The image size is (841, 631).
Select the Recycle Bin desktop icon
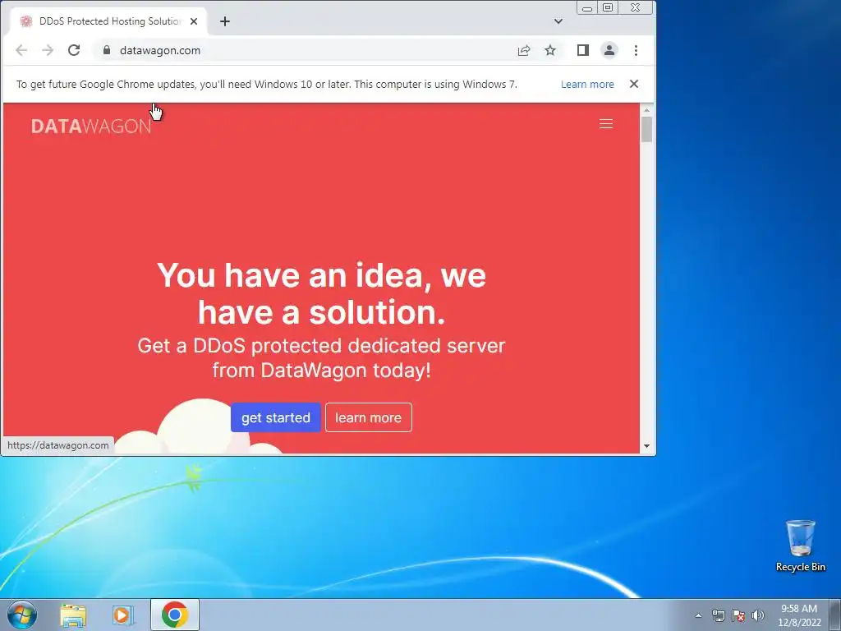(x=801, y=546)
